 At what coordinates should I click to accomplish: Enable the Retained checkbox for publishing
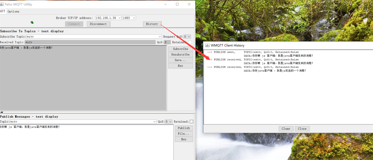coord(191,122)
